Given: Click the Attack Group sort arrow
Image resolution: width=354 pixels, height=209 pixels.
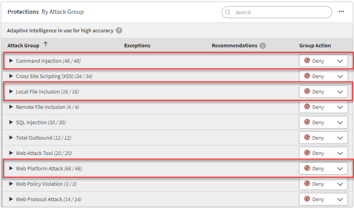Looking at the screenshot, I should (45, 45).
